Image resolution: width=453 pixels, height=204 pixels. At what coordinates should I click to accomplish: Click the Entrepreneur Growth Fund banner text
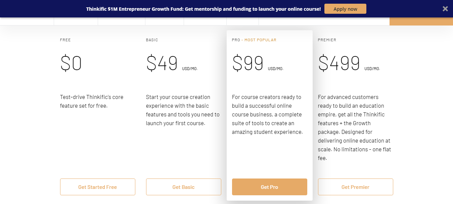(203, 9)
